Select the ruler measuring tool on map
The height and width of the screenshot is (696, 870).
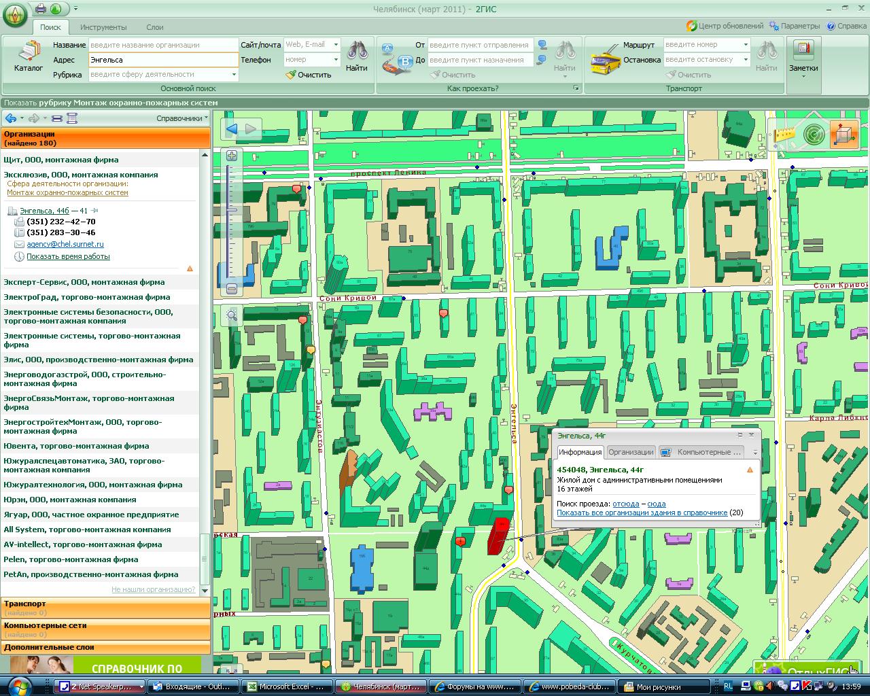click(784, 135)
